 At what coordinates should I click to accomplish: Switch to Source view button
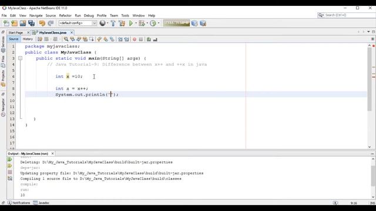[x=14, y=39]
